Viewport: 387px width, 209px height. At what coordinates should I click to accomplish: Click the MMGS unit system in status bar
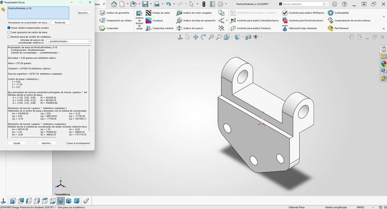(360, 207)
